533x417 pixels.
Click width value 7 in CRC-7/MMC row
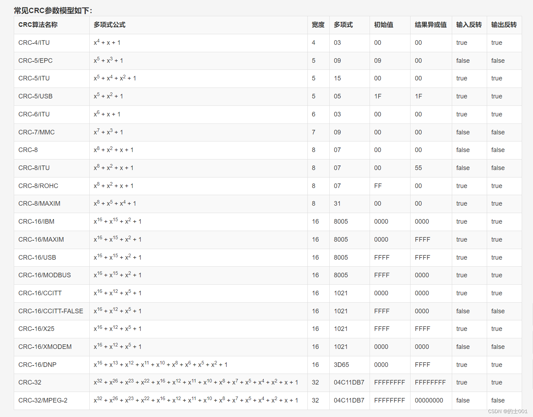click(x=313, y=132)
